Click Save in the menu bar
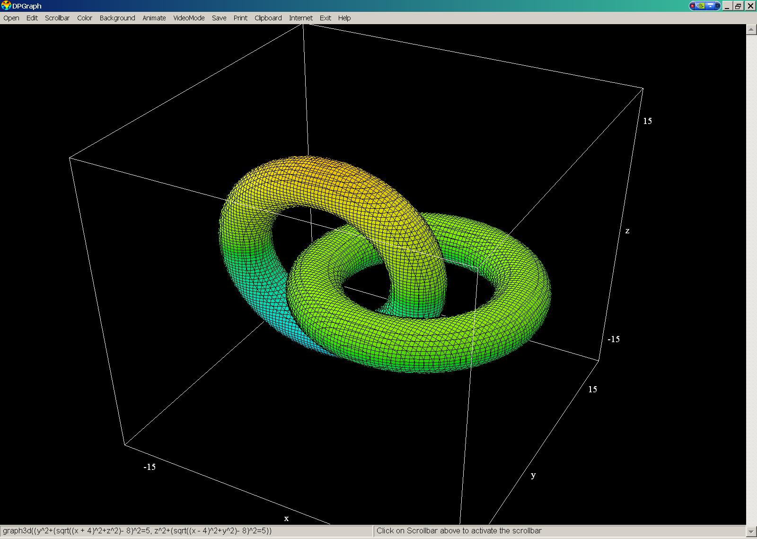 [x=219, y=18]
